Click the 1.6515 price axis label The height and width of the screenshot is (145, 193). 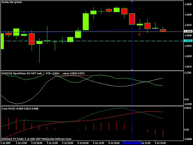tap(188, 67)
